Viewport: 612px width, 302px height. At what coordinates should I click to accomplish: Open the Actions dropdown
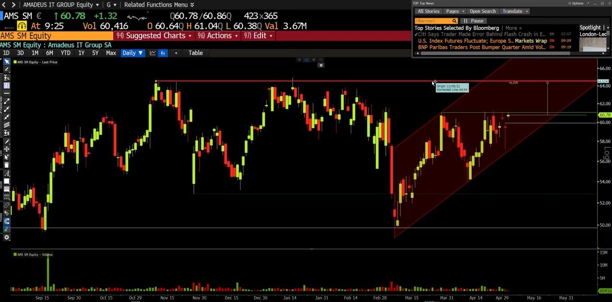click(217, 36)
